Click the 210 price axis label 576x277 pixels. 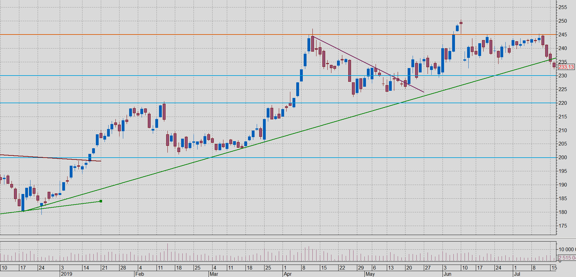pyautogui.click(x=563, y=130)
